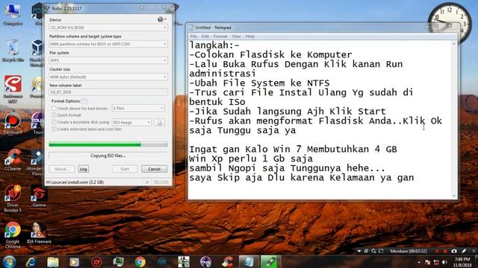Open Recycle Bin desktop icon
This screenshot has width=478, height=268.
point(13,51)
